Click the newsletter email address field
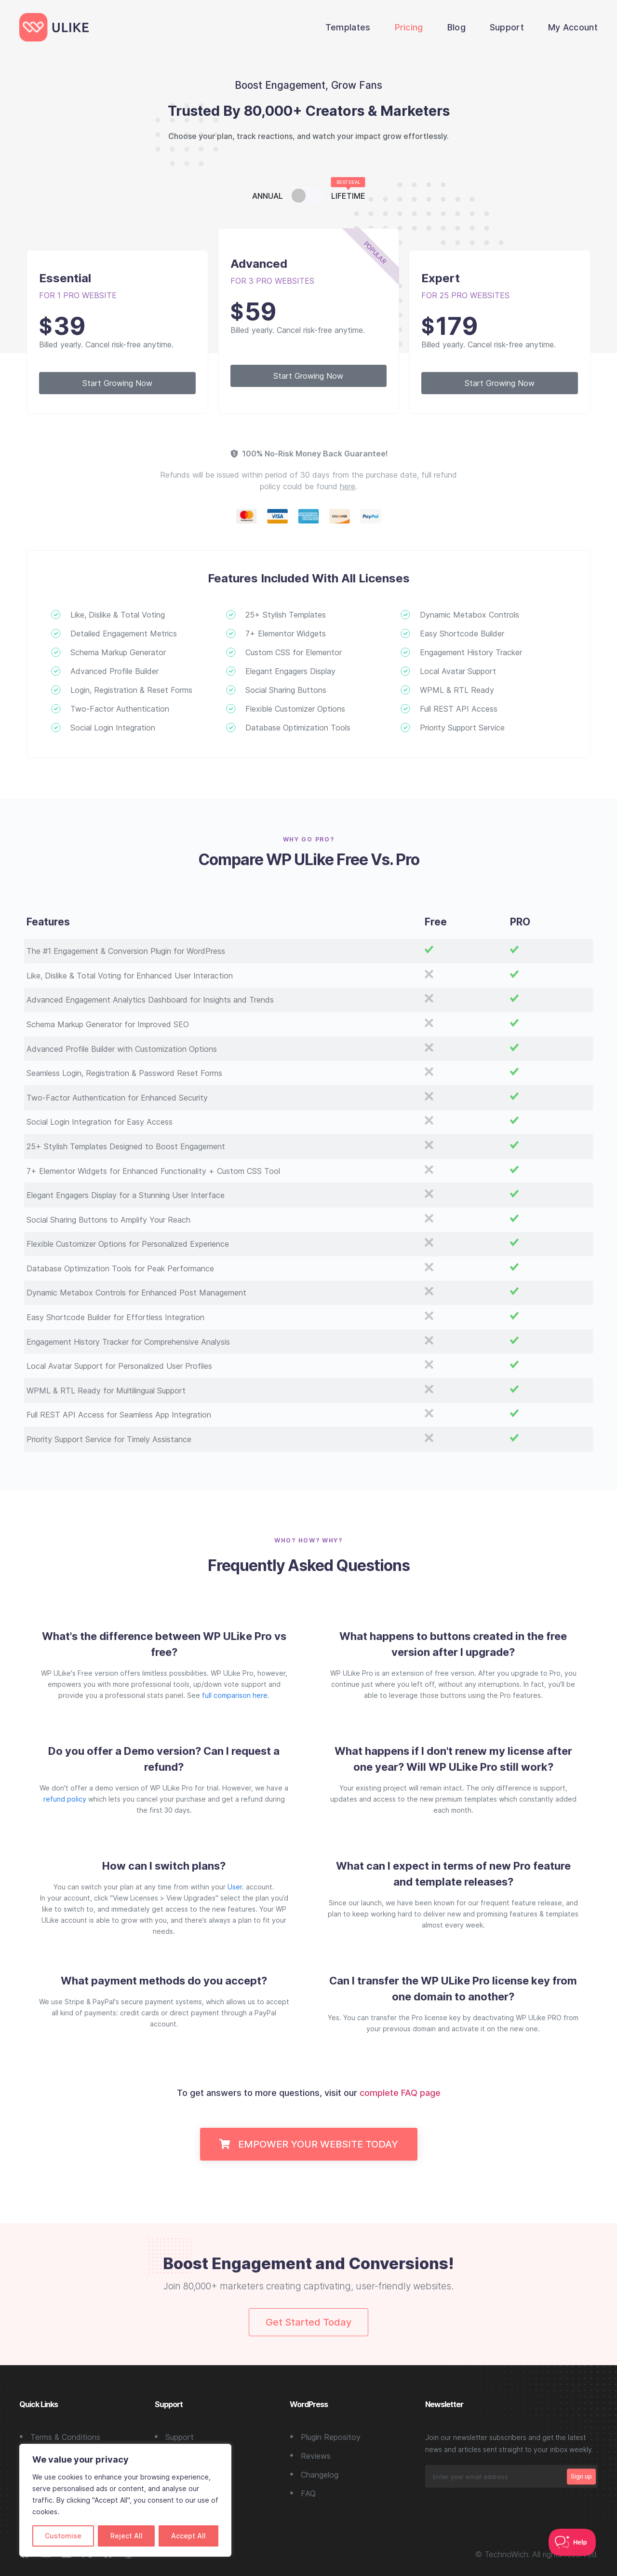 pyautogui.click(x=495, y=2476)
